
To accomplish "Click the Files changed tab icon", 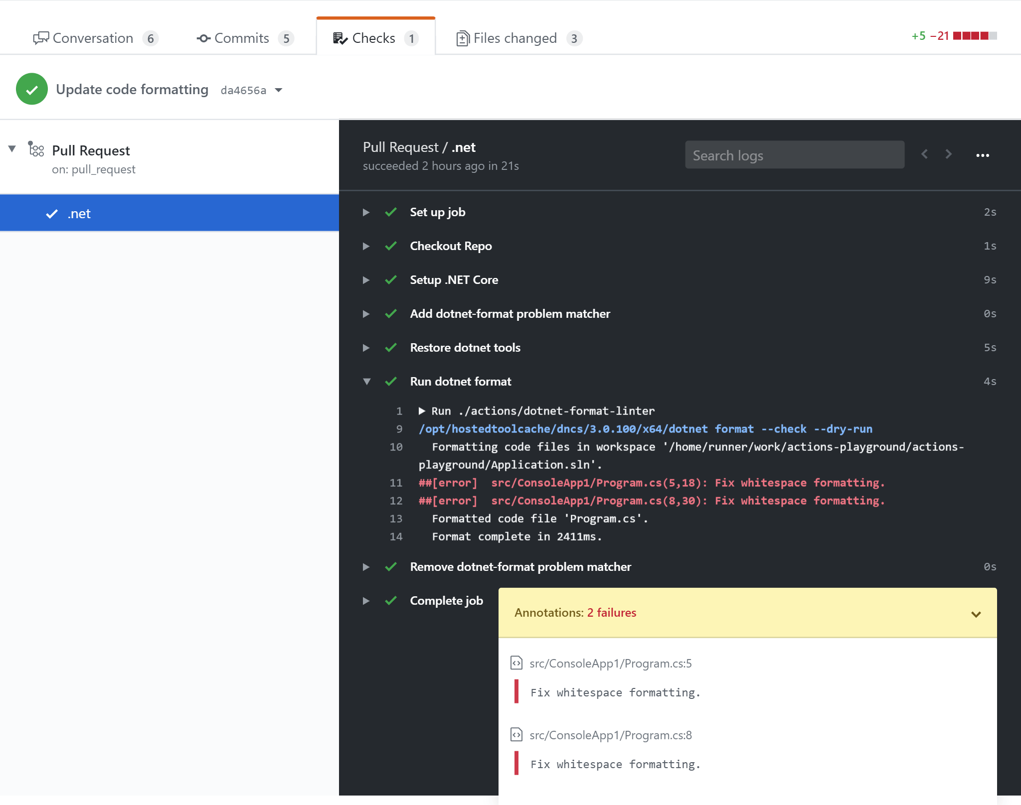I will tap(463, 37).
